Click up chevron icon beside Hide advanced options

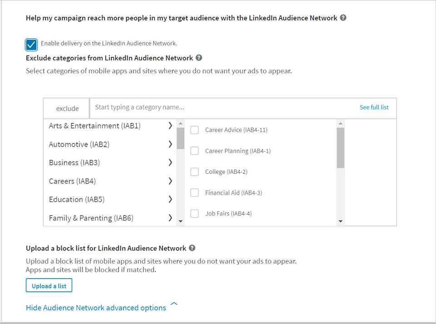click(173, 304)
